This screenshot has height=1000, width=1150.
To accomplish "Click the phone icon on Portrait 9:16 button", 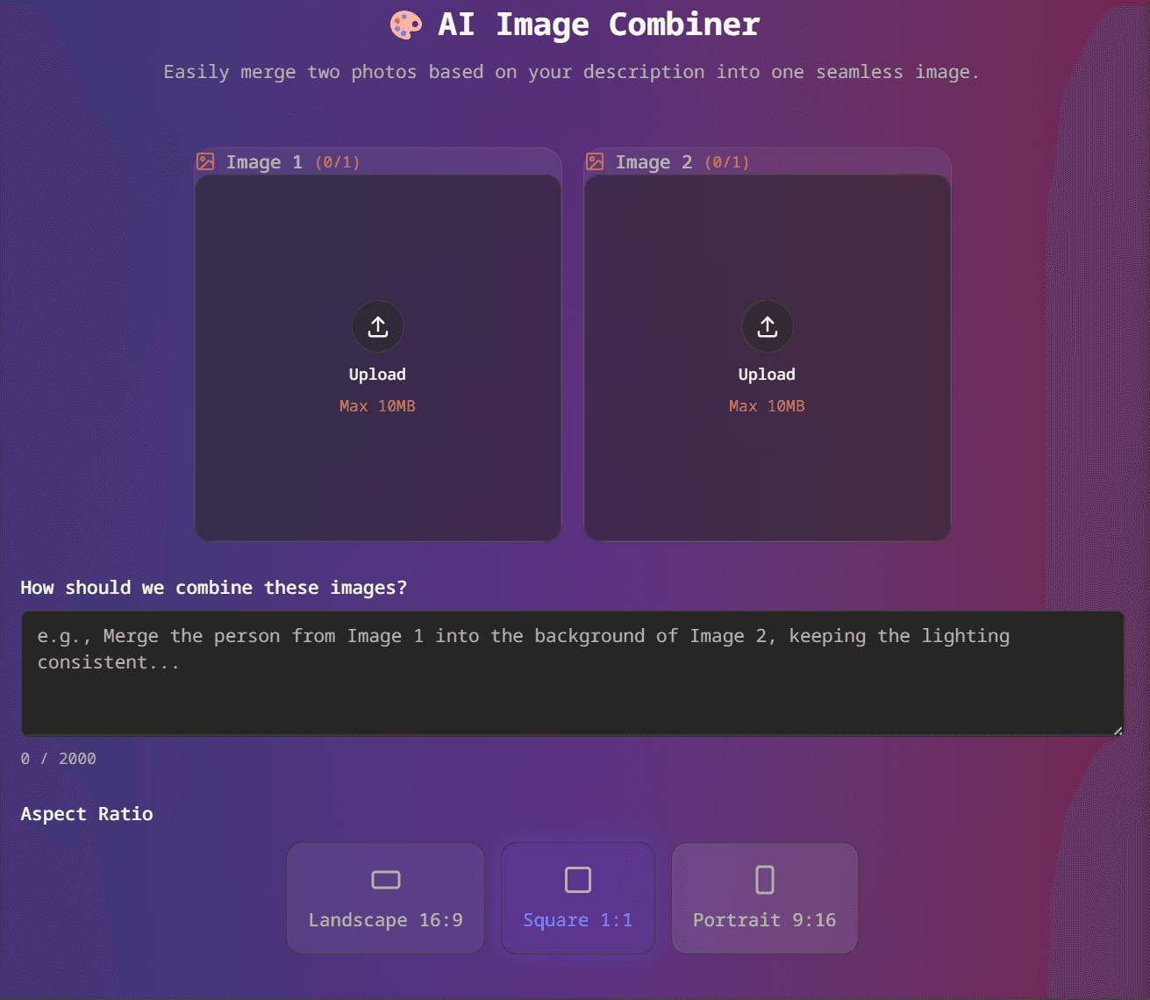I will click(x=764, y=879).
